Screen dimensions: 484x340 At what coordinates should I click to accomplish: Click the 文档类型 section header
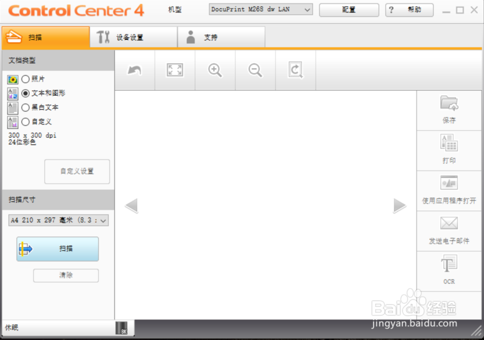(59, 61)
